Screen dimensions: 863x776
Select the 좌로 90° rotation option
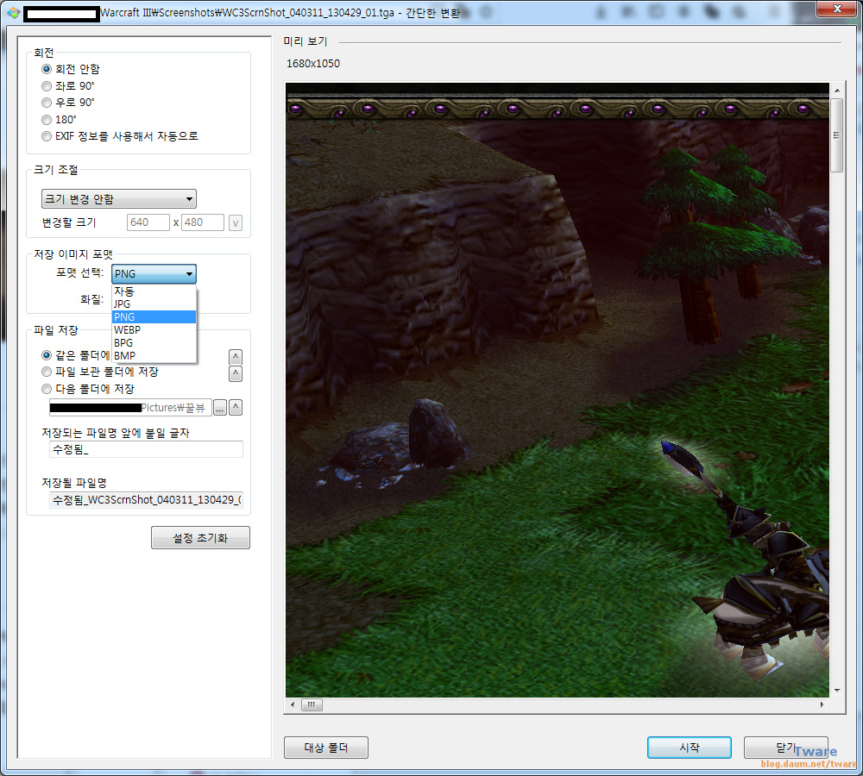(x=67, y=86)
